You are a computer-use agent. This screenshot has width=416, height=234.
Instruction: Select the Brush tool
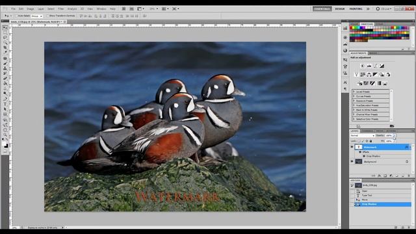[5, 63]
